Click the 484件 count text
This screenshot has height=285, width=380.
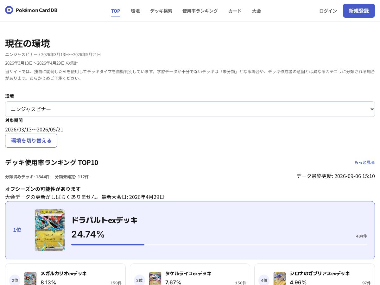361,236
